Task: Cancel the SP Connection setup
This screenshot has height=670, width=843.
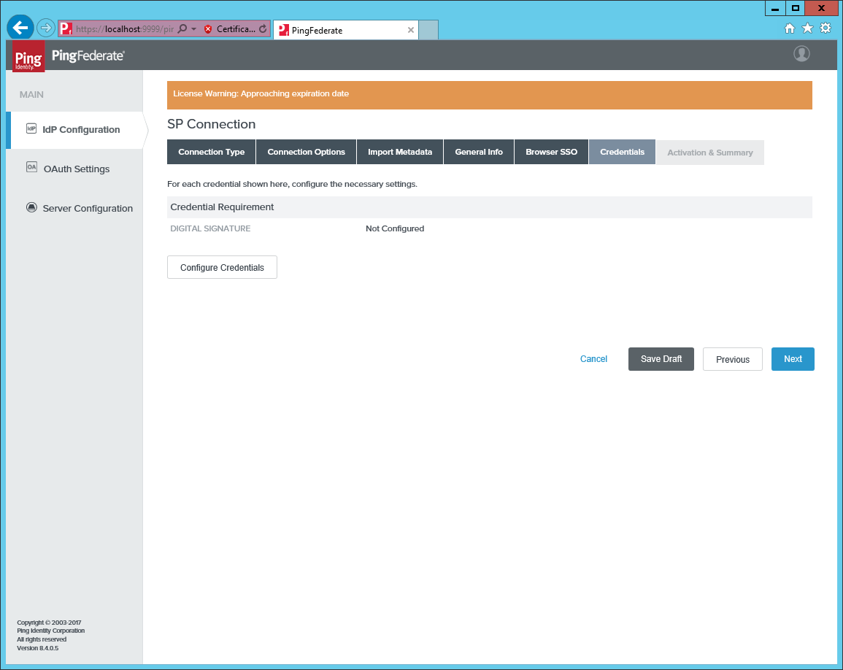Action: tap(593, 359)
